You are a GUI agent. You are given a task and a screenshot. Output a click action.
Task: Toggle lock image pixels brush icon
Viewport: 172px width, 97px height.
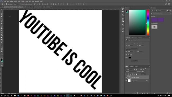[x=131, y=74]
